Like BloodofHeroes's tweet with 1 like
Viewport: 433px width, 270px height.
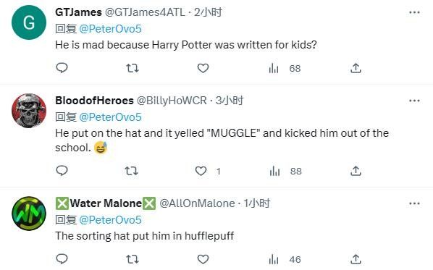pyautogui.click(x=208, y=171)
